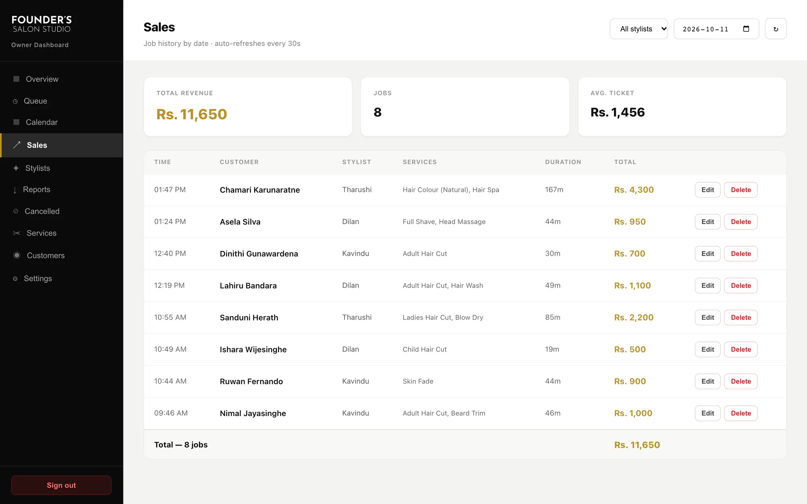Delete the Asela Silva job
Image resolution: width=807 pixels, height=504 pixels.
coord(741,222)
